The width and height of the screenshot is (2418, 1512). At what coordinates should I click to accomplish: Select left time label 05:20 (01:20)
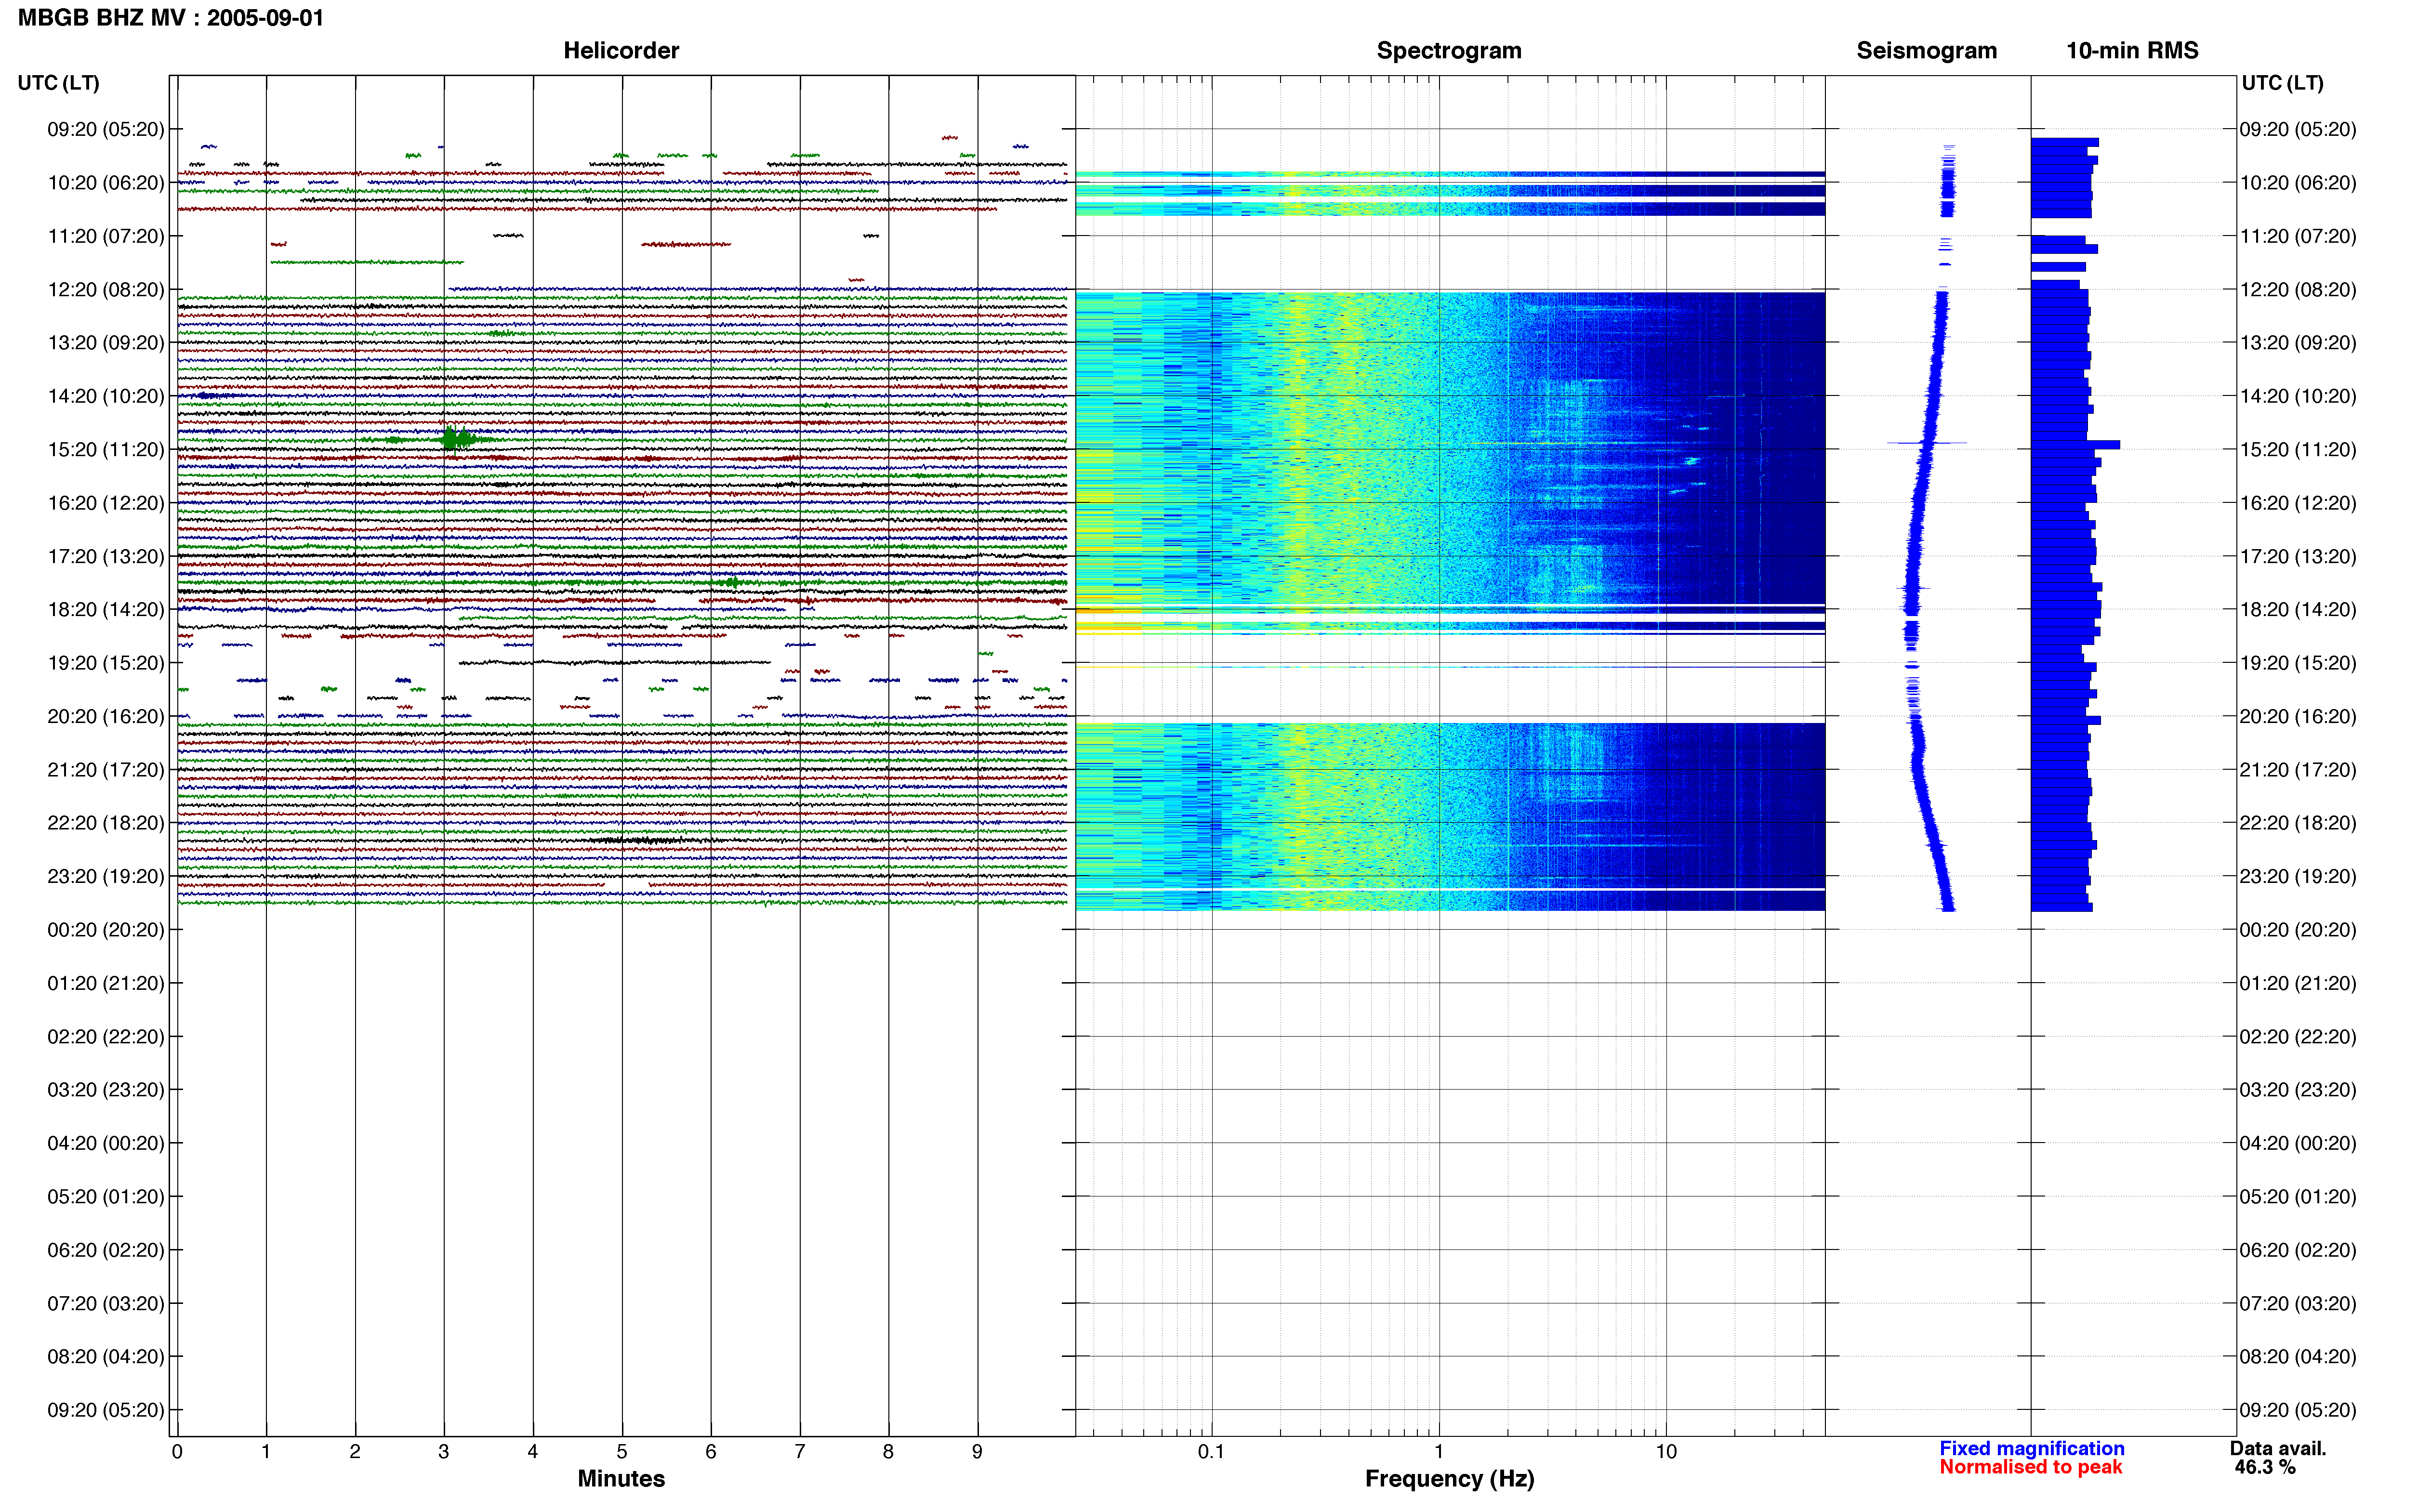tap(106, 1196)
